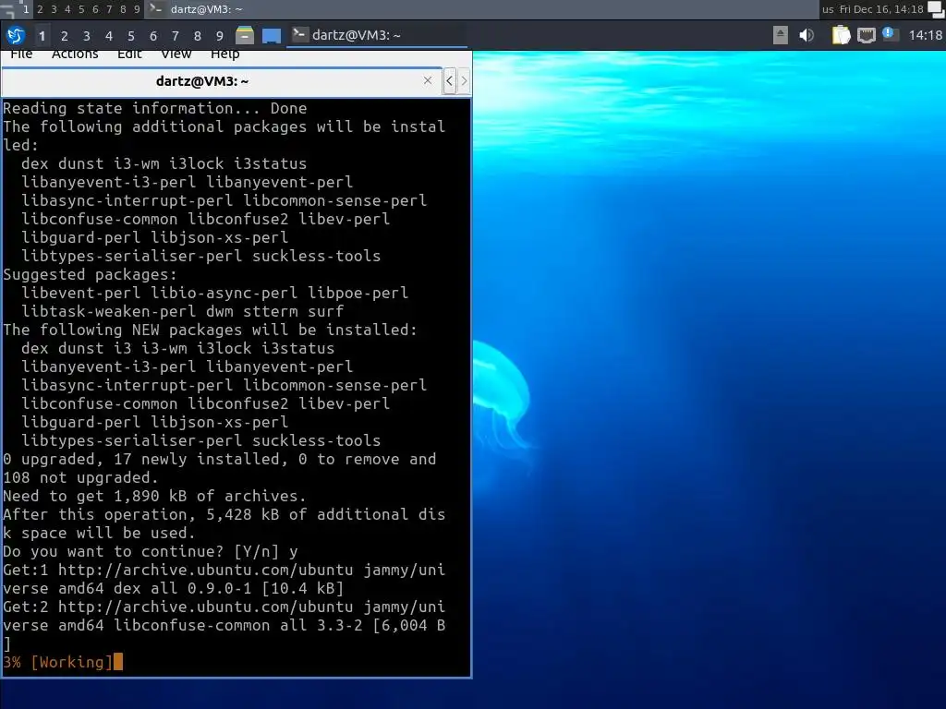Open the Help menu in the terminal

(x=225, y=54)
